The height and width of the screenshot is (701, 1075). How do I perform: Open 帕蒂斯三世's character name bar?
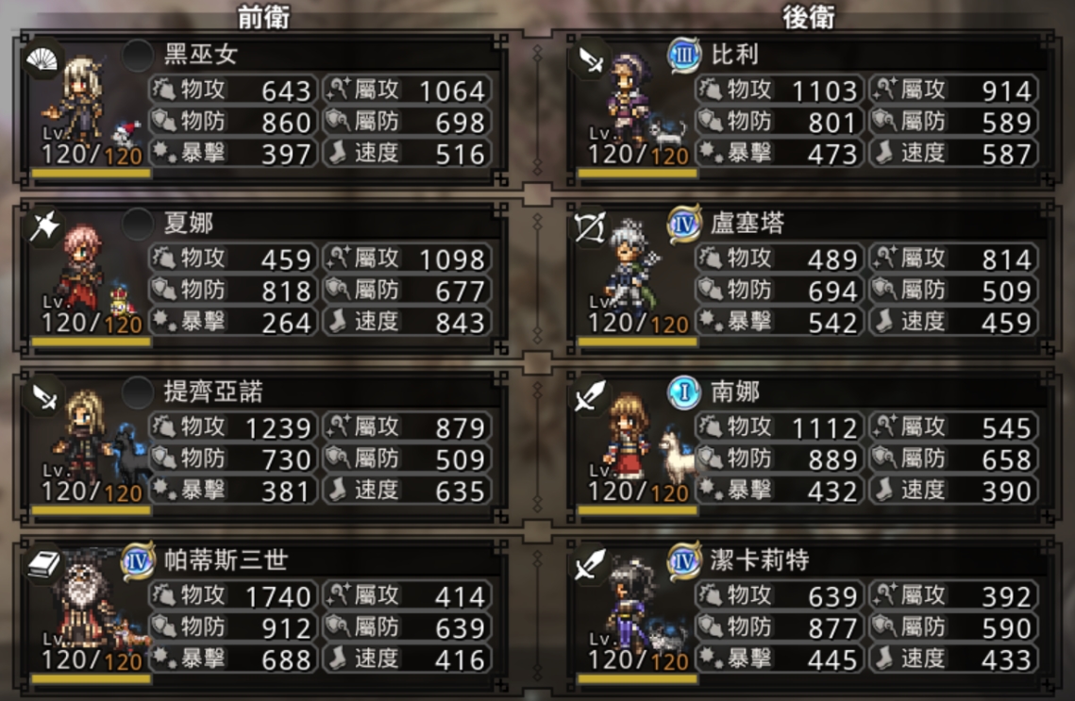point(328,560)
